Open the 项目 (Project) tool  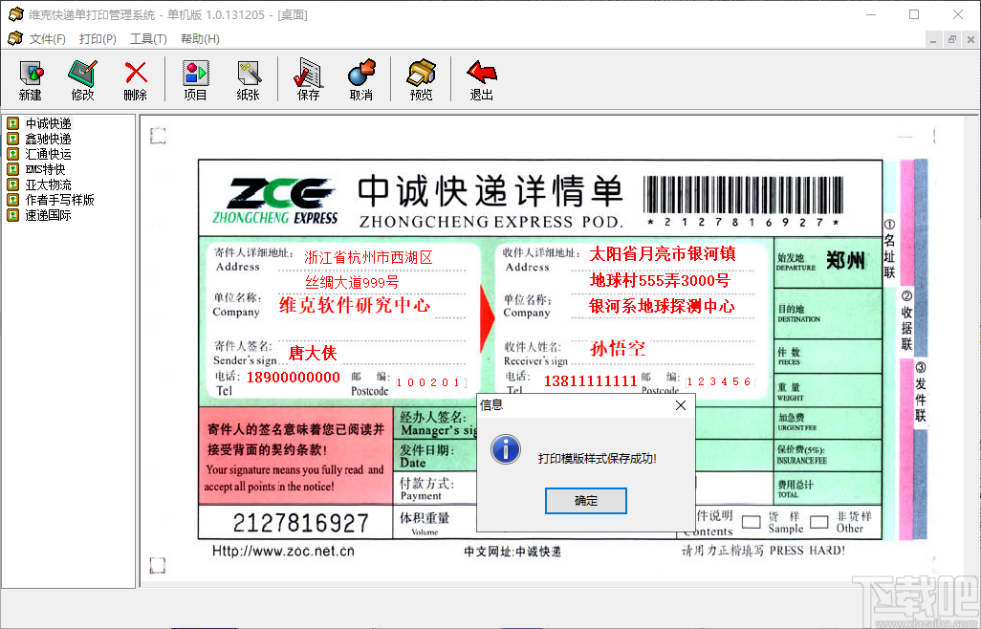point(195,78)
